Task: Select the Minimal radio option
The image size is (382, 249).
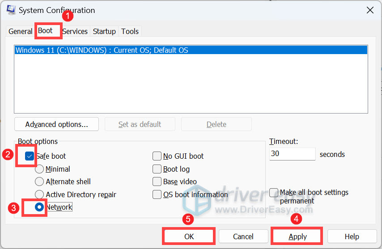Action: coord(39,169)
